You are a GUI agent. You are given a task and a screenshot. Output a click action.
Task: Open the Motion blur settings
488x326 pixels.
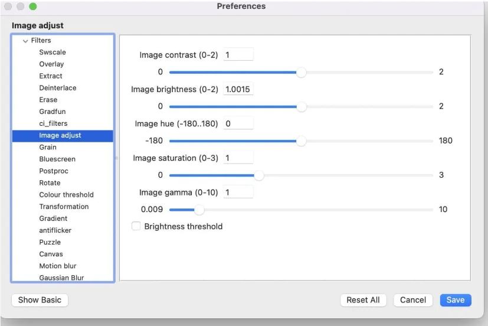pyautogui.click(x=58, y=266)
